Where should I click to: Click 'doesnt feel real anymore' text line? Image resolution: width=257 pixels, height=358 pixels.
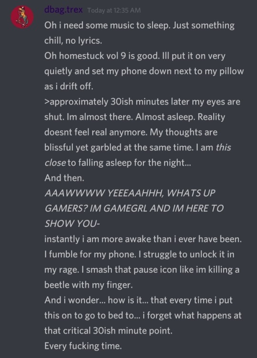click(131, 132)
